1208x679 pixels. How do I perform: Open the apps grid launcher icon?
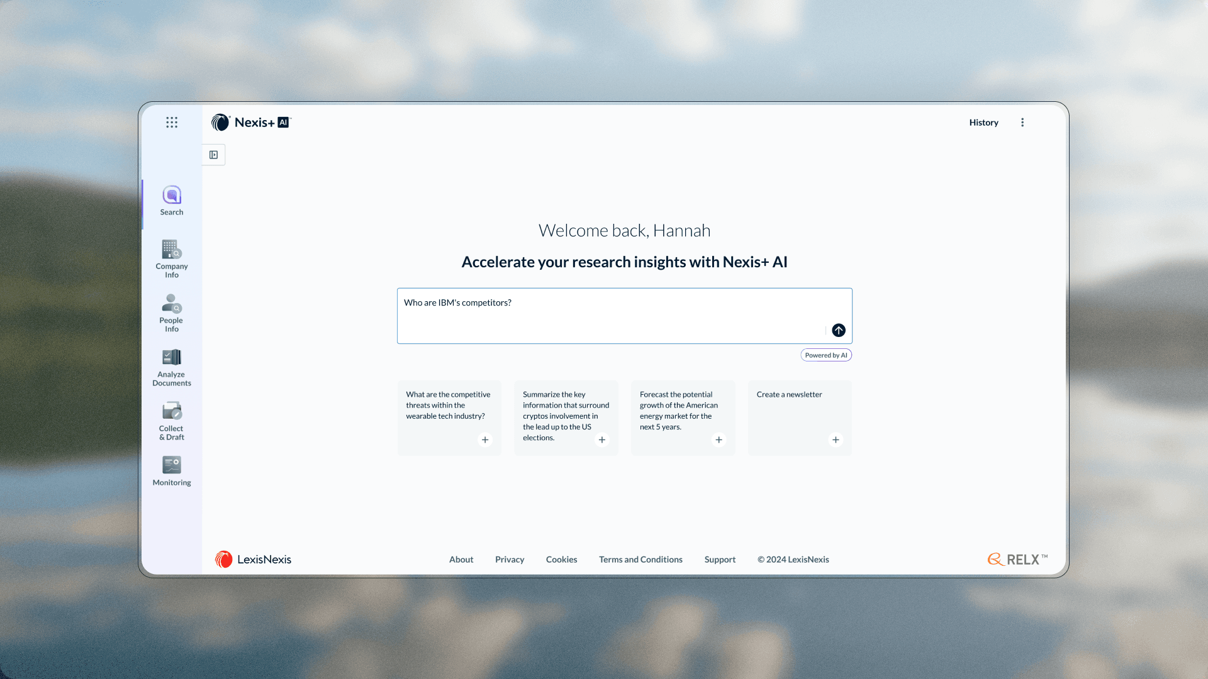pos(172,122)
